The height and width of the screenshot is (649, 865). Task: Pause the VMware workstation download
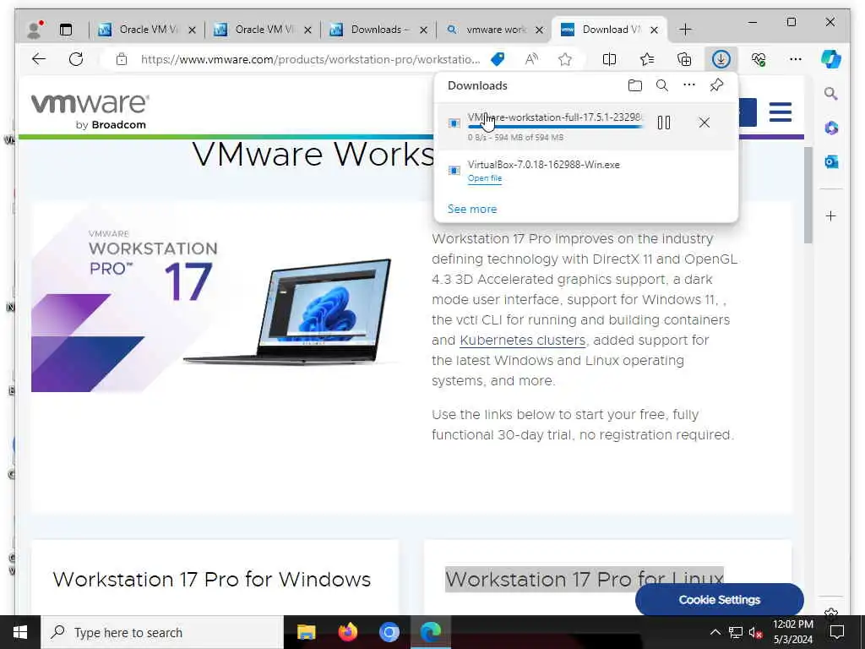664,123
